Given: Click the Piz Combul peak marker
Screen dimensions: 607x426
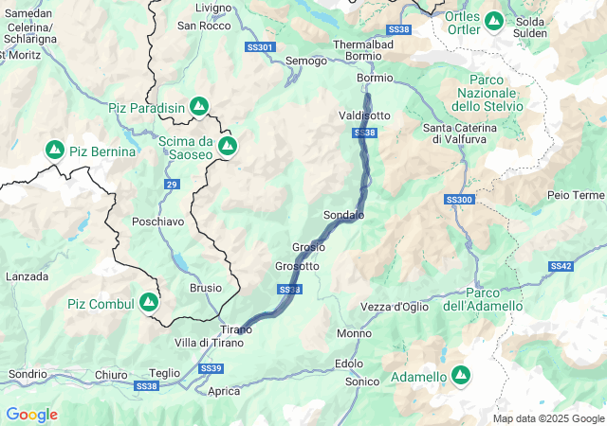Looking at the screenshot, I should (149, 303).
